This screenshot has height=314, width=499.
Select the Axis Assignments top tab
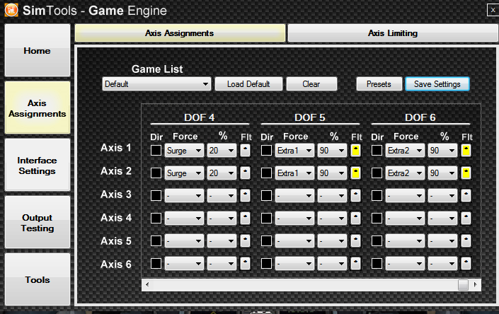click(180, 33)
